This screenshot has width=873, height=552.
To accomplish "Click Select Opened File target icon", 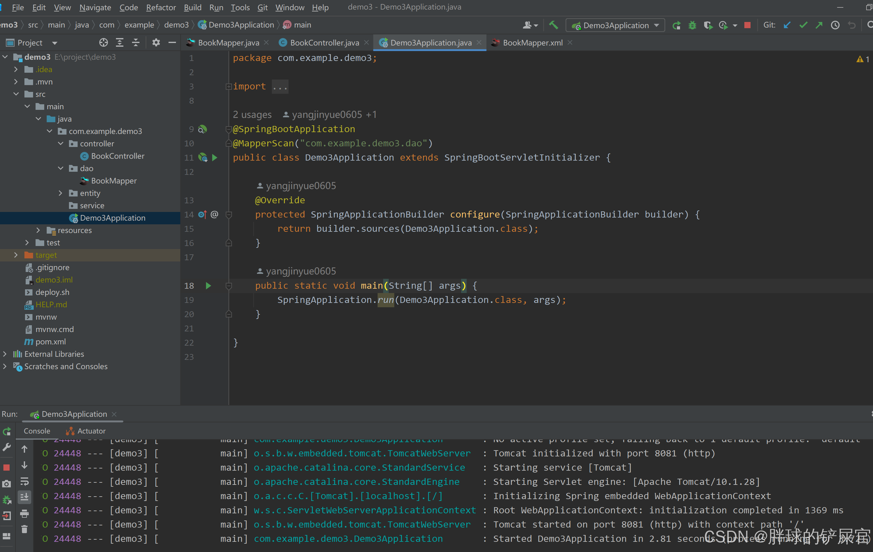I will [x=103, y=43].
